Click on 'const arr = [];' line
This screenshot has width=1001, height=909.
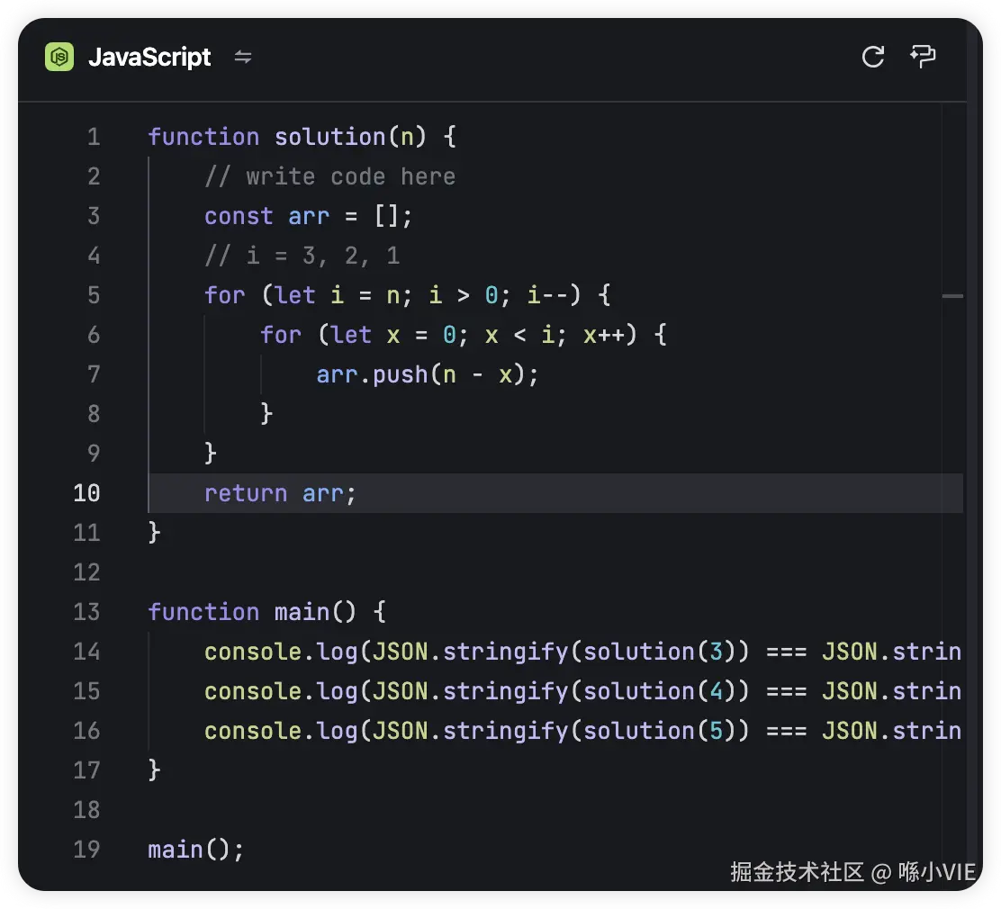[308, 216]
